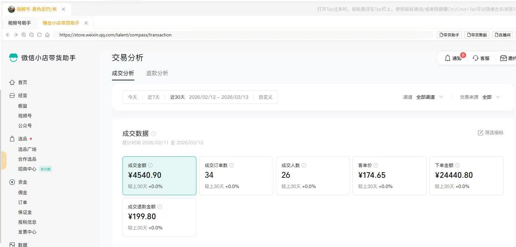Open 筛选指标 metric filter
Viewport: 516px width, 247px height.
point(490,133)
